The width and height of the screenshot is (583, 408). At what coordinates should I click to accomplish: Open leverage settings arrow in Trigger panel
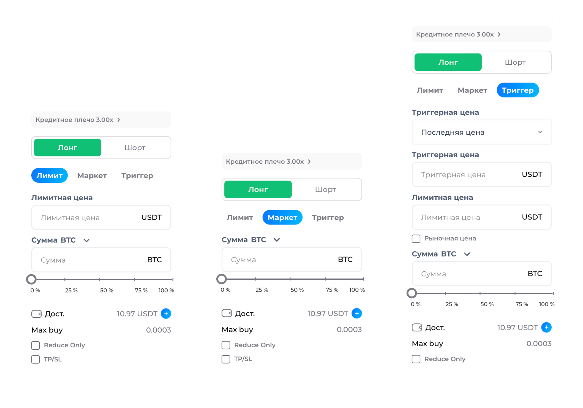(x=499, y=34)
